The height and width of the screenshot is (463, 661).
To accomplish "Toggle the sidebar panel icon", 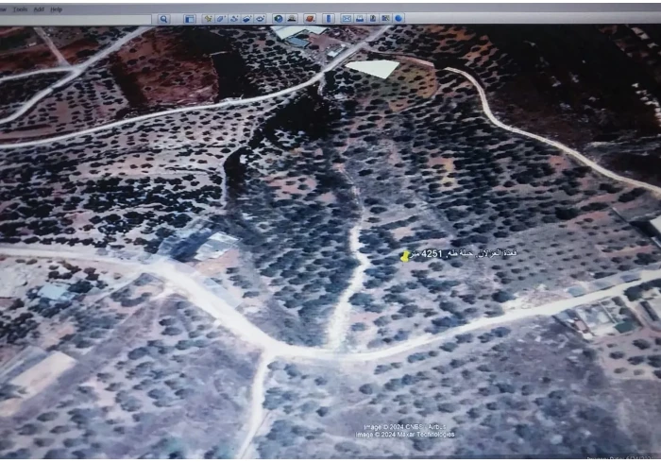I will click(x=190, y=19).
